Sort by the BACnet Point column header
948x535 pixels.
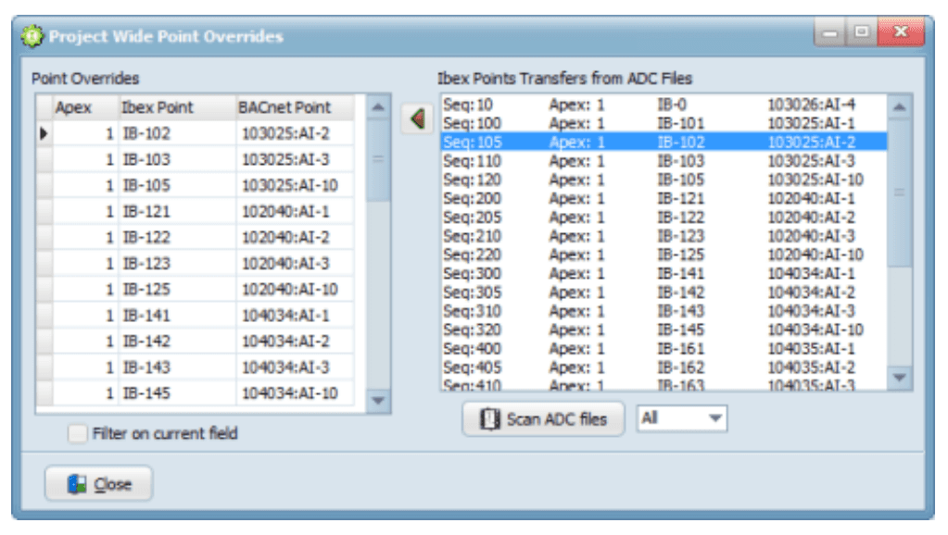295,107
